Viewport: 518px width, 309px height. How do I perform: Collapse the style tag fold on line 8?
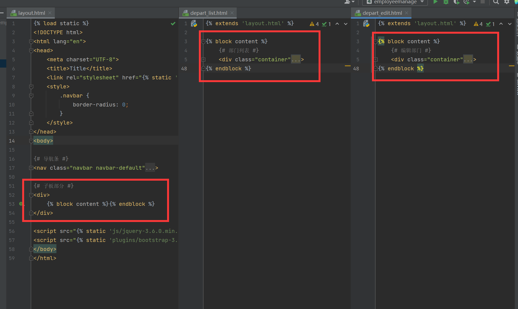tap(31, 87)
